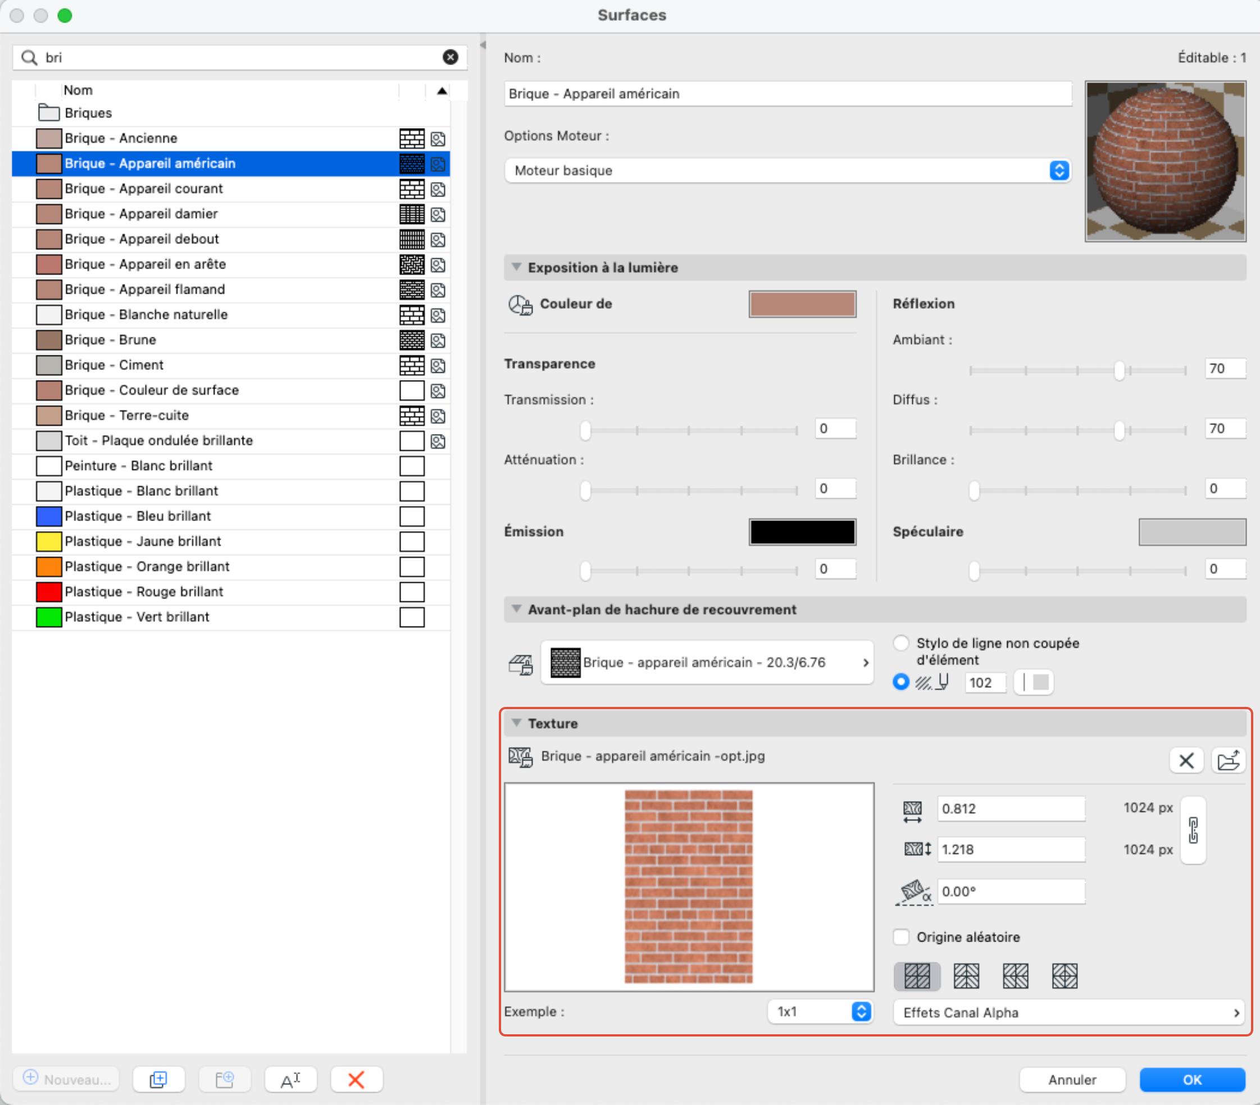Click texture icon of Brique - Ancienne
This screenshot has height=1105, width=1260.
coord(438,139)
